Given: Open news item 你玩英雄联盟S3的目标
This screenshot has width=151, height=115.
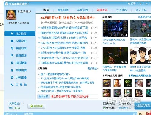Looking at the screenshot, I should click(64, 28).
